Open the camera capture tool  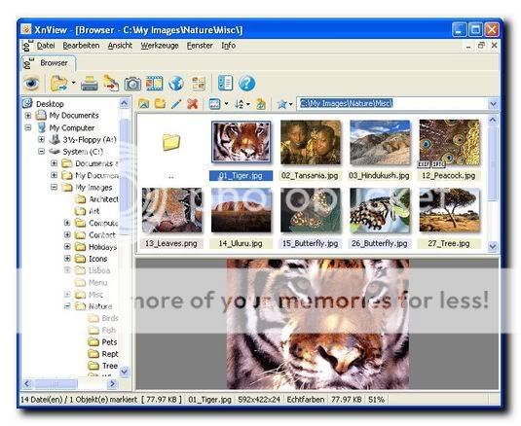132,84
